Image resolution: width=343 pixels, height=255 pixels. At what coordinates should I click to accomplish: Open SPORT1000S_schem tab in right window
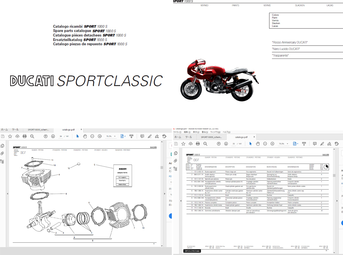(211, 137)
